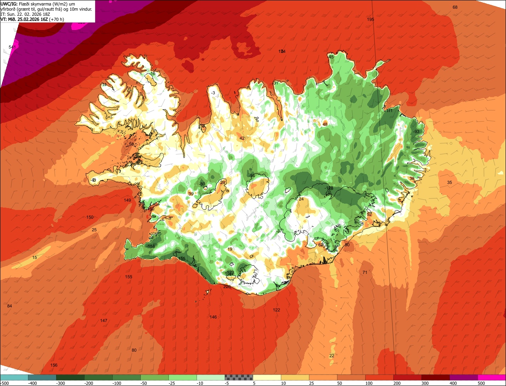
Task: Click the map value 111
Action: coord(390,111)
